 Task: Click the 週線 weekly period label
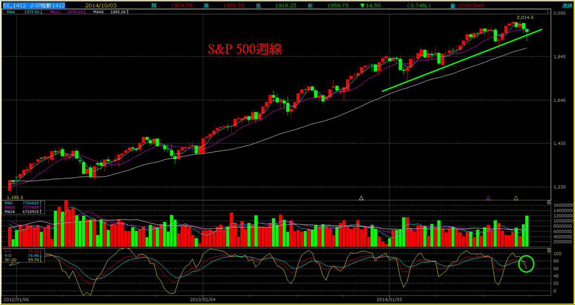tap(567, 6)
